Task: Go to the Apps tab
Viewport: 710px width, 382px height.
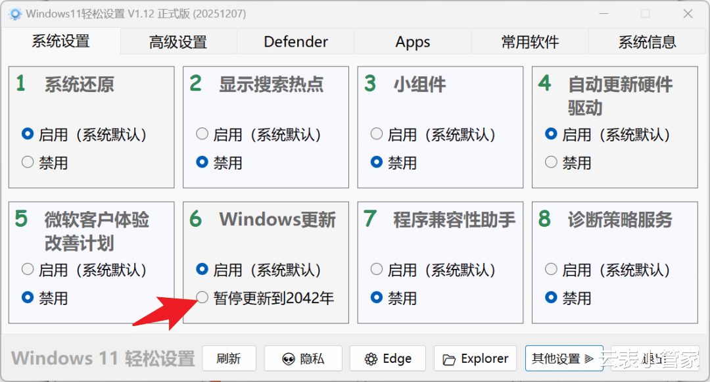Action: coord(413,43)
